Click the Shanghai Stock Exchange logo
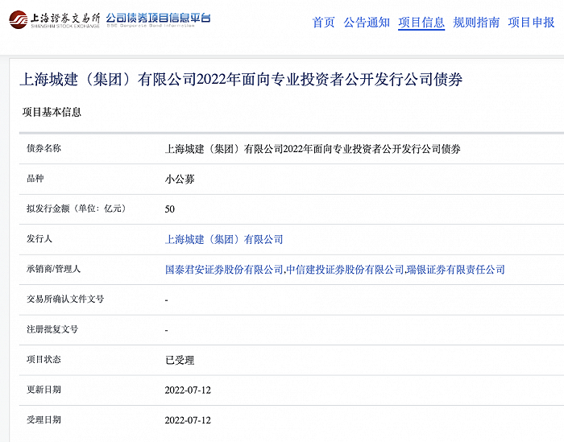Viewport: 564px width, 442px height. click(54, 19)
